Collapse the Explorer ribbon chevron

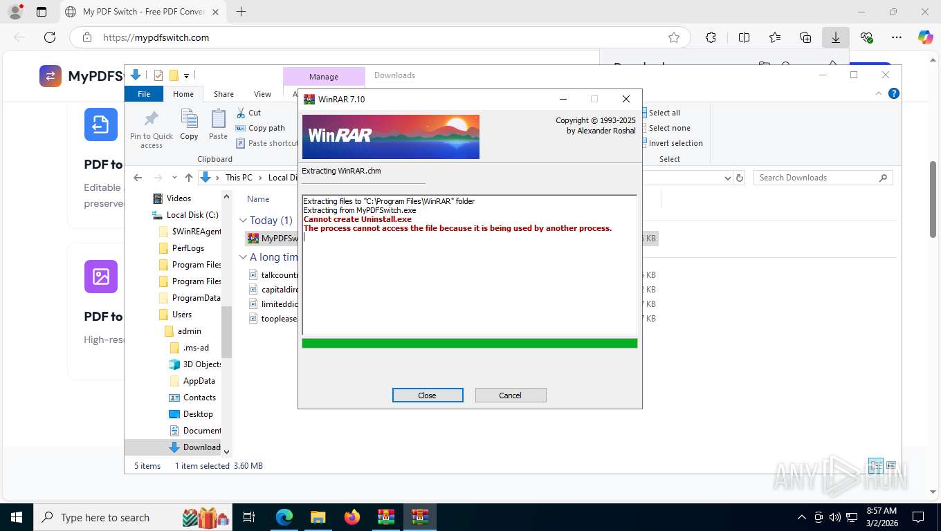tap(879, 93)
